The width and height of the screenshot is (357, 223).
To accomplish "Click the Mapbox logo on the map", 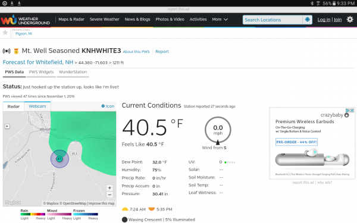I will coord(13,203).
